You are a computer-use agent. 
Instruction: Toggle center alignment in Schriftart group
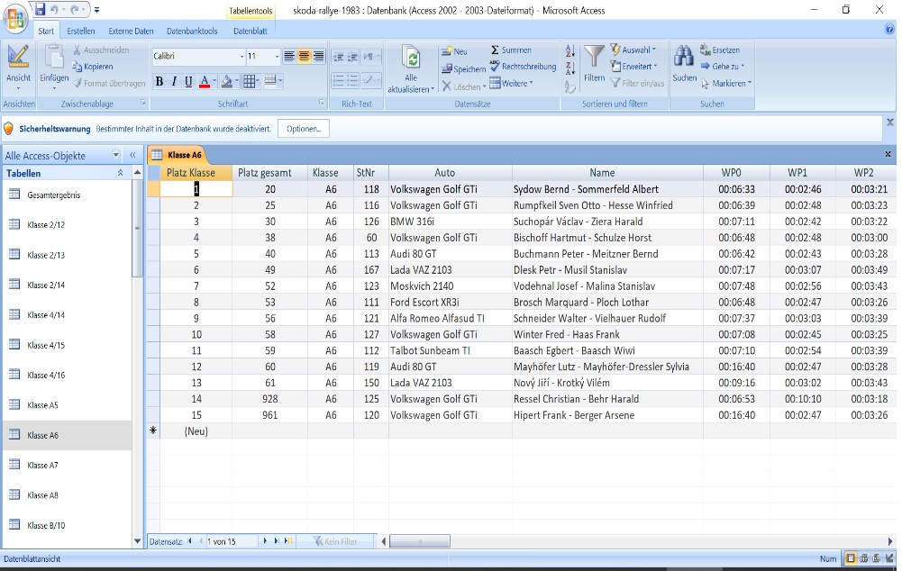(304, 56)
